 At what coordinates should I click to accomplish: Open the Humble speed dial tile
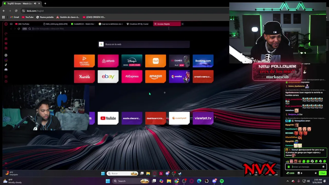tap(84, 77)
